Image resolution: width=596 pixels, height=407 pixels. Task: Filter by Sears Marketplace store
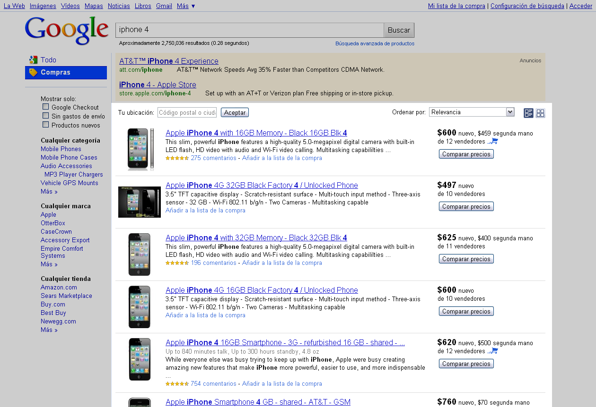(x=66, y=296)
